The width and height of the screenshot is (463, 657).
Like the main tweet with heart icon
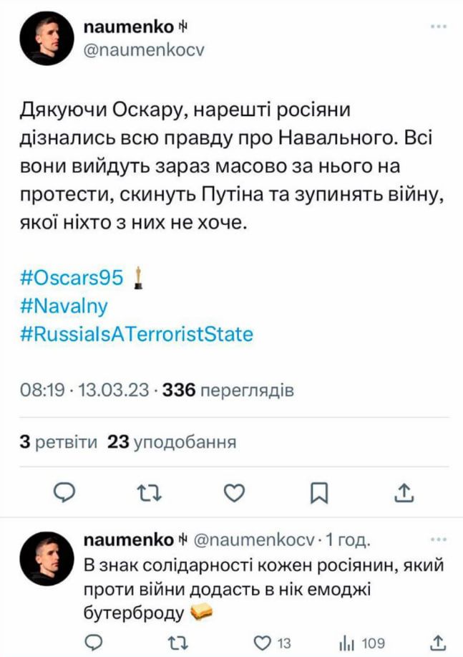tap(234, 491)
